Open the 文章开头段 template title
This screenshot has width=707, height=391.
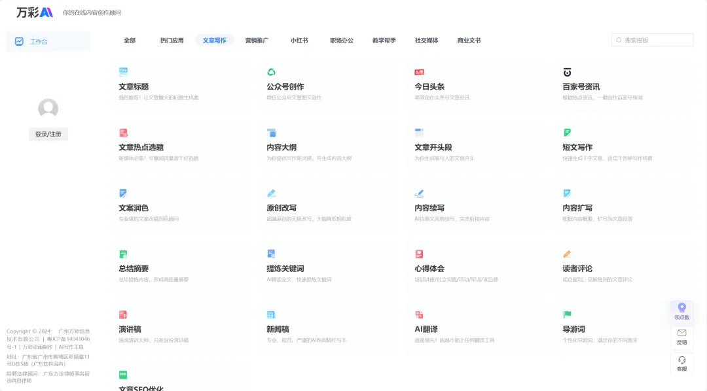pos(433,147)
